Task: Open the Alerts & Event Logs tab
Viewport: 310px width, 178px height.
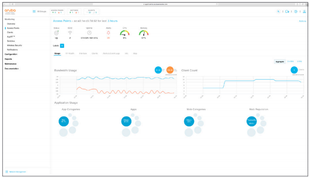Action: [111, 53]
